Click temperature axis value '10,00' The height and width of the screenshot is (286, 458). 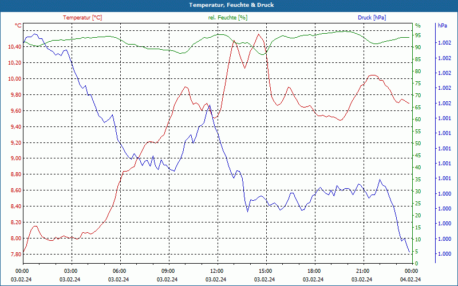click(x=15, y=79)
